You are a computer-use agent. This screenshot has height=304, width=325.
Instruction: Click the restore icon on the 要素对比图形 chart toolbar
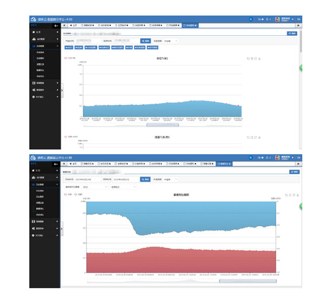coord(295,194)
